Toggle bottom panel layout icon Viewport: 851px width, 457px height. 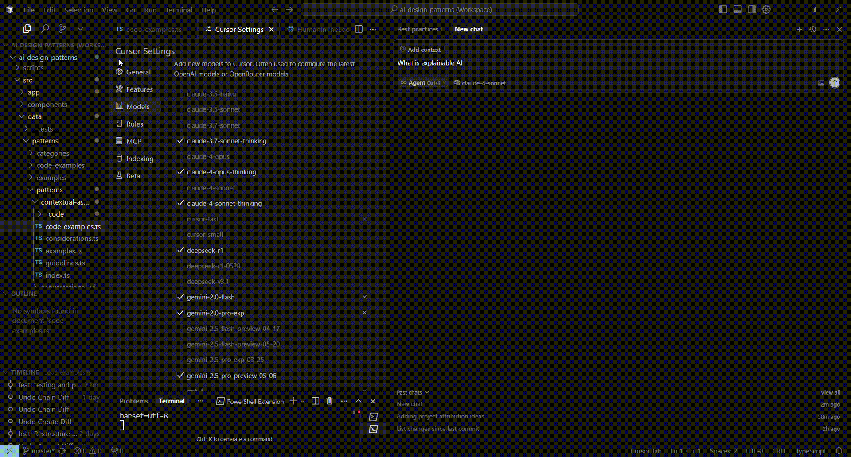(x=738, y=9)
